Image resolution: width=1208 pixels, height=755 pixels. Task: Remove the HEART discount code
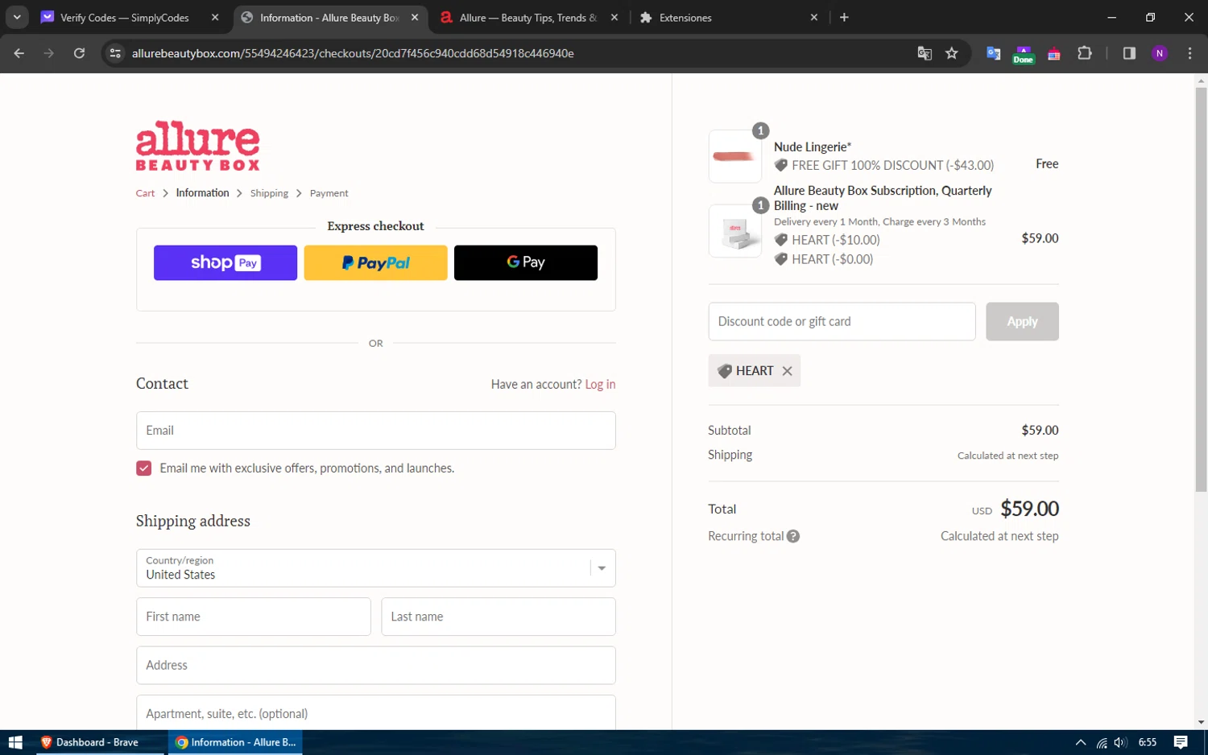[788, 371]
